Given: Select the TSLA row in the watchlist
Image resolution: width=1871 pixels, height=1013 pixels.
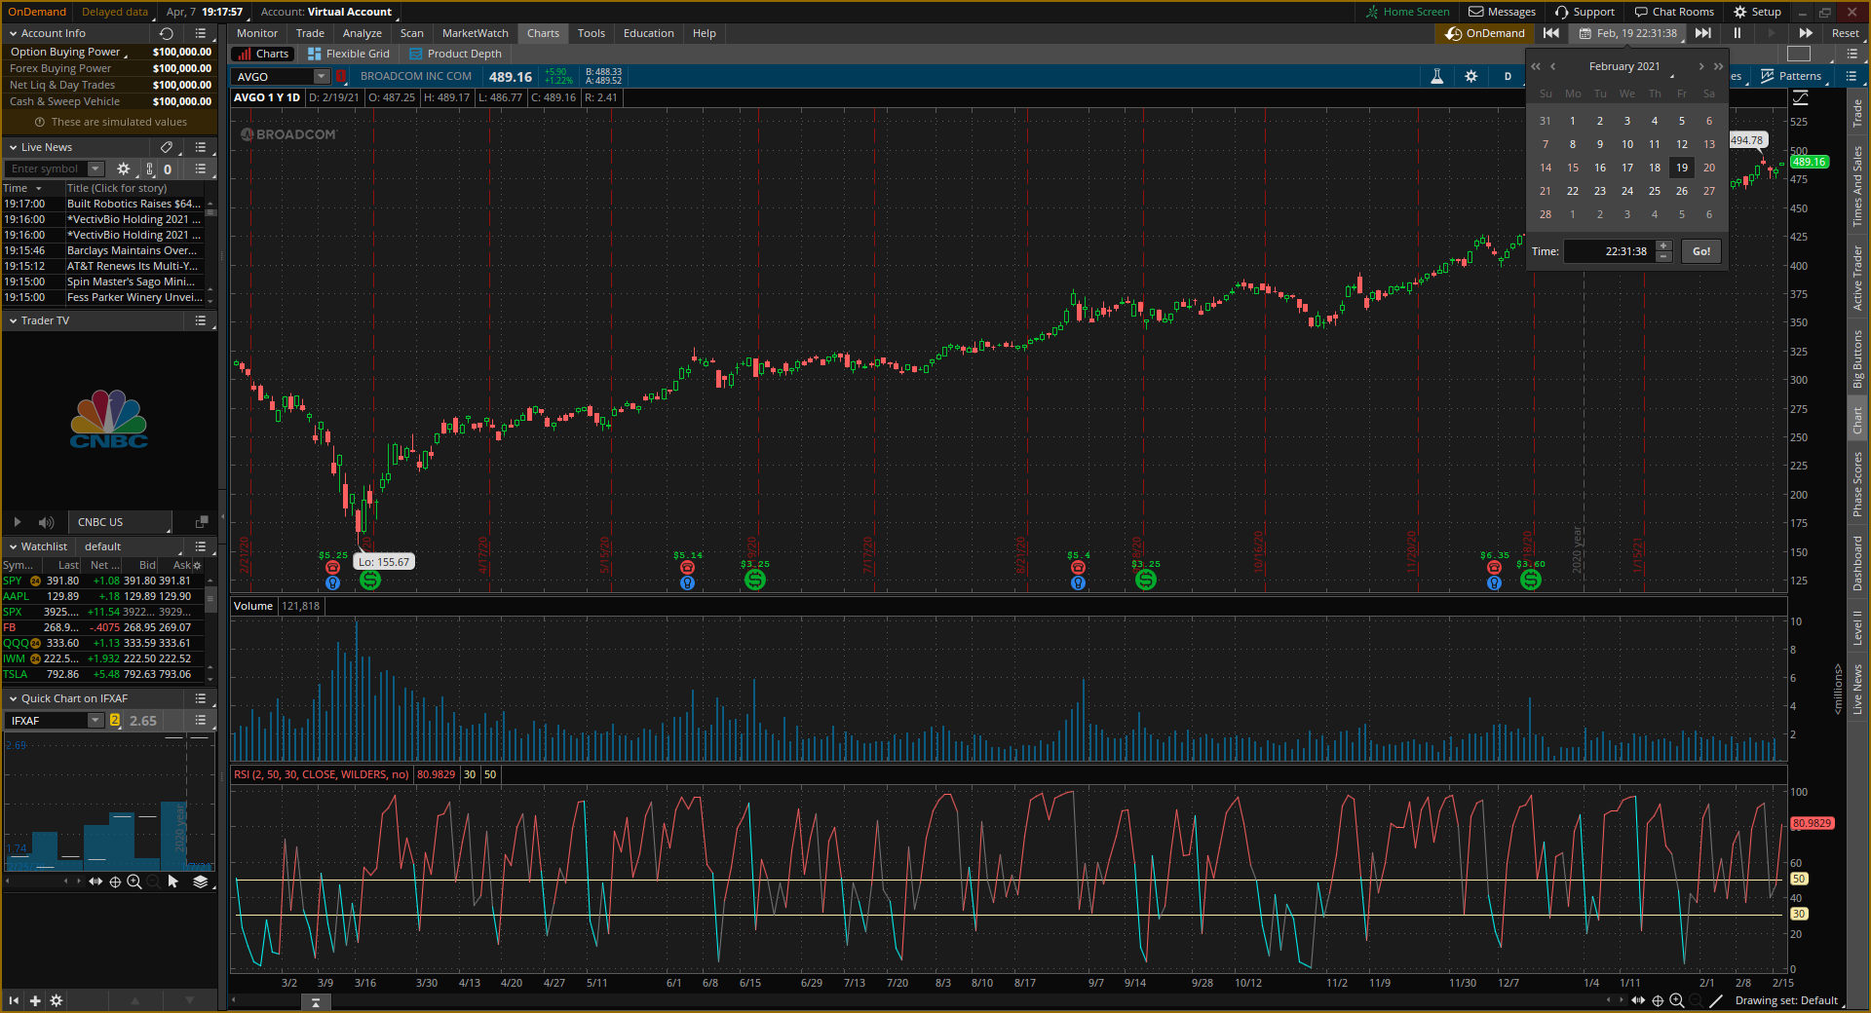Looking at the screenshot, I should 103,674.
